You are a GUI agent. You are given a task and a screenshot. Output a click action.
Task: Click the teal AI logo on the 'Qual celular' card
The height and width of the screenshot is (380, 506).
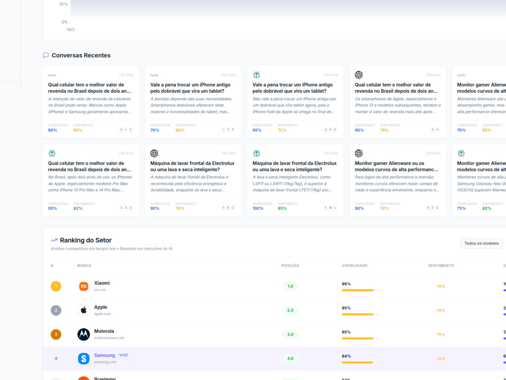pos(52,153)
